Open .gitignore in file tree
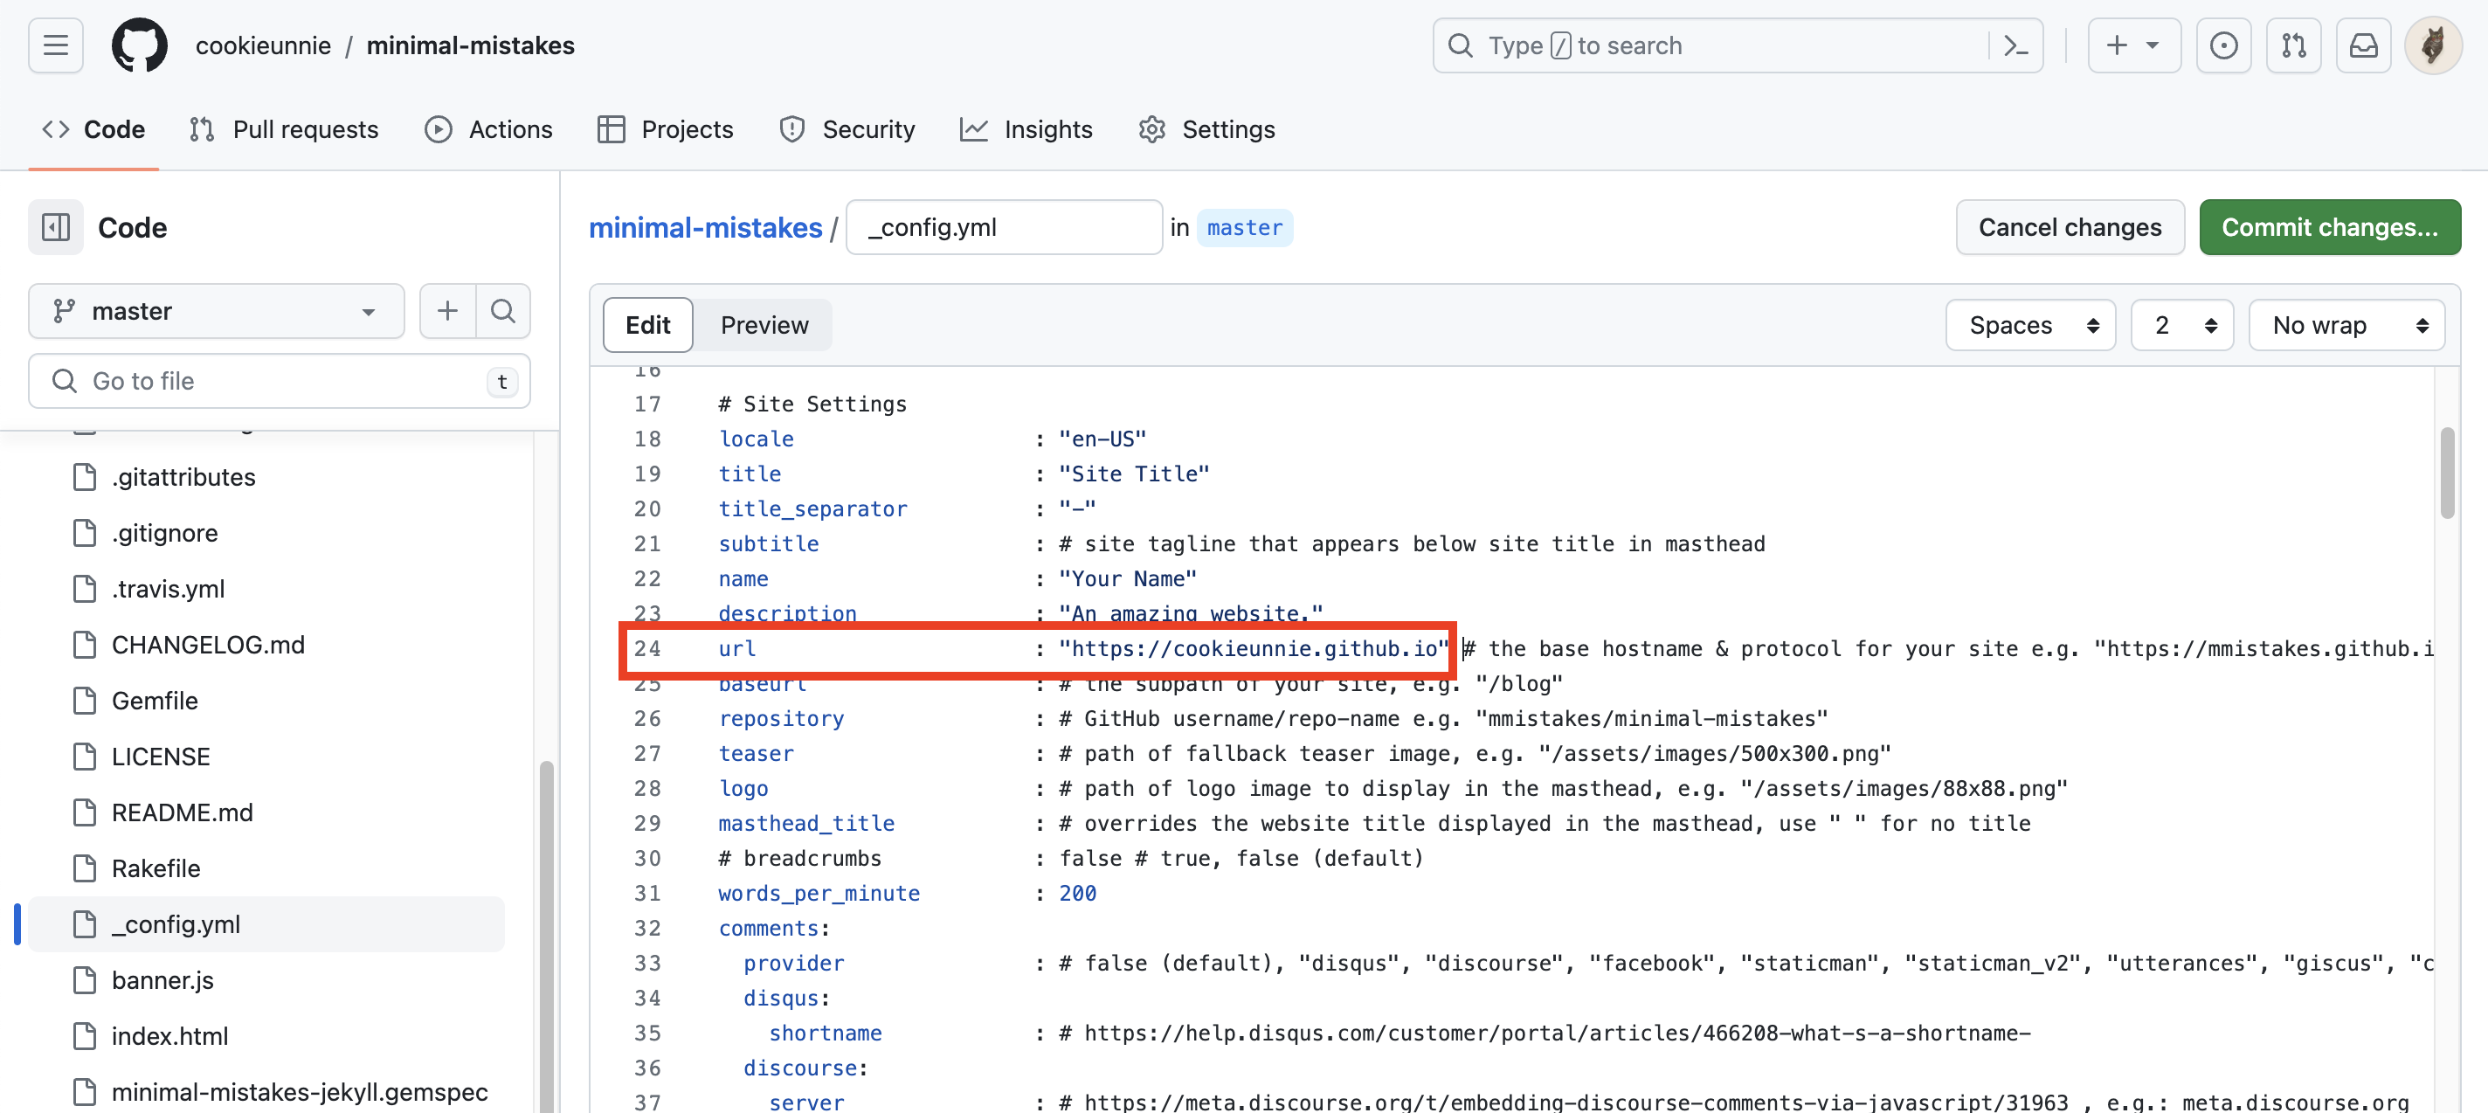Viewport: 2488px width, 1113px height. [x=164, y=532]
